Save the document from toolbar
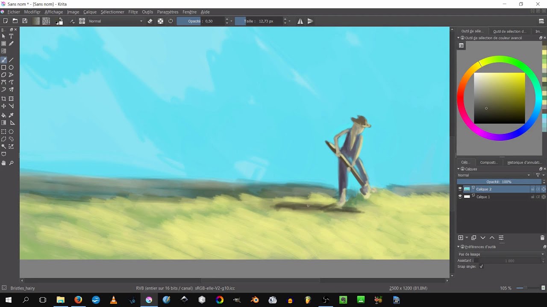This screenshot has width=547, height=307. tap(25, 21)
